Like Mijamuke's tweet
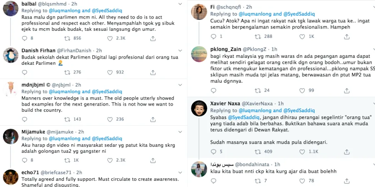The width and height of the screenshot is (375, 187). point(110,160)
